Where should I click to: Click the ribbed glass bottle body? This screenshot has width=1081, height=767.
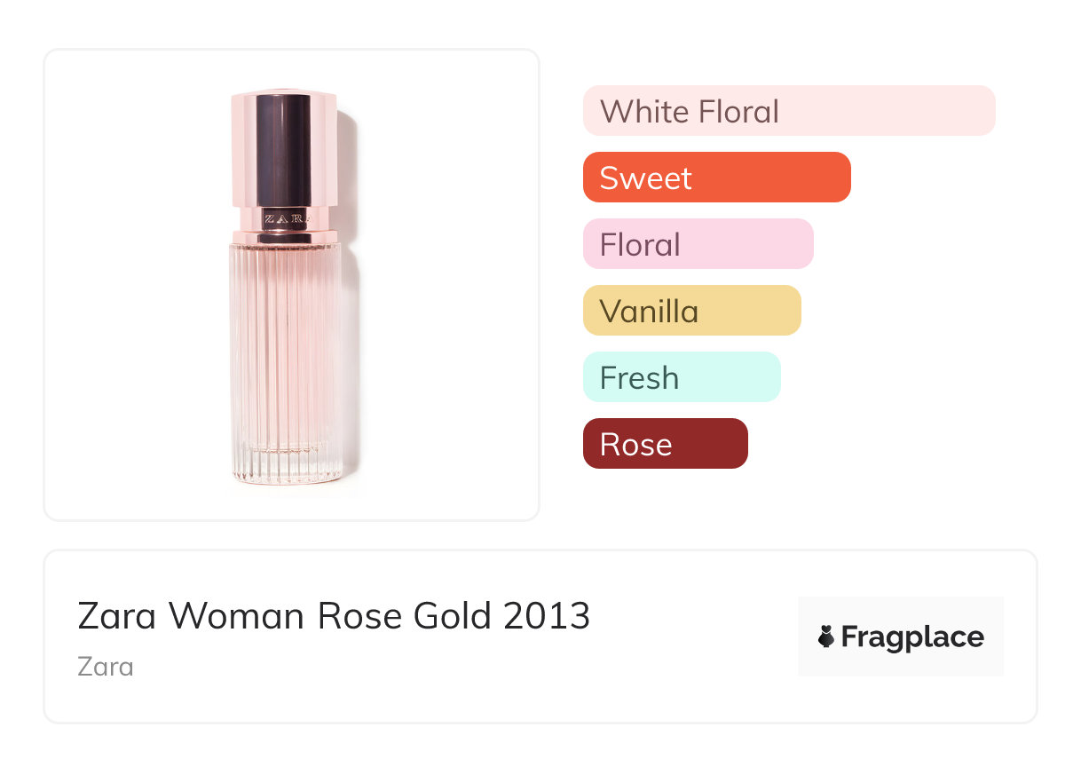coord(284,346)
